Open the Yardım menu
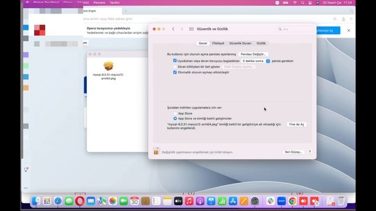 (115, 2)
